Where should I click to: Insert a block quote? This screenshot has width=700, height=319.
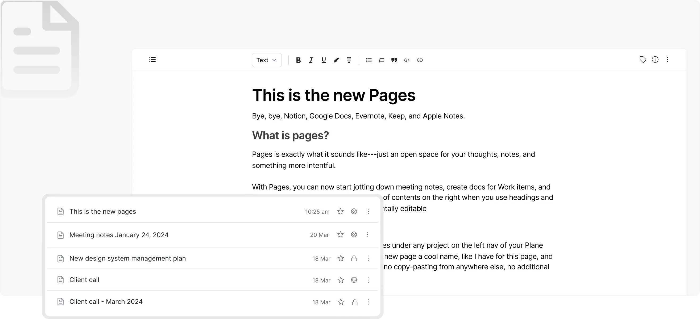(x=394, y=60)
